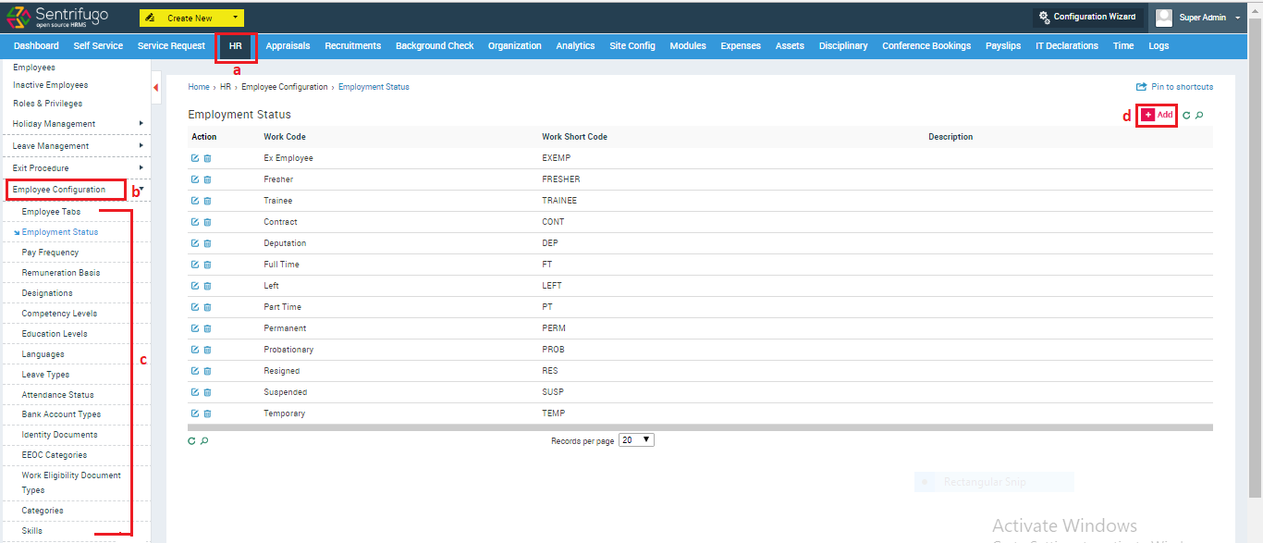Open Inactive Employees in sidebar

pos(51,85)
